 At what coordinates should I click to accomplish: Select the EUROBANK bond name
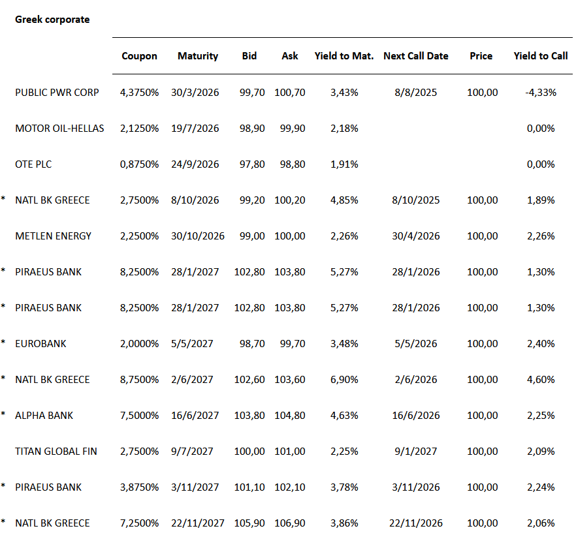click(40, 344)
